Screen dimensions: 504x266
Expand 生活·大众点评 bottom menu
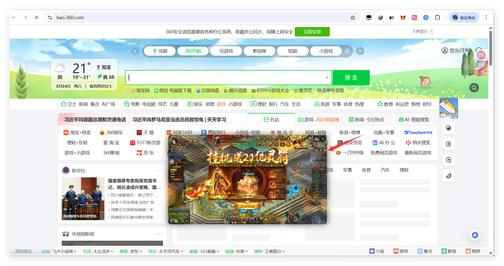(112, 251)
